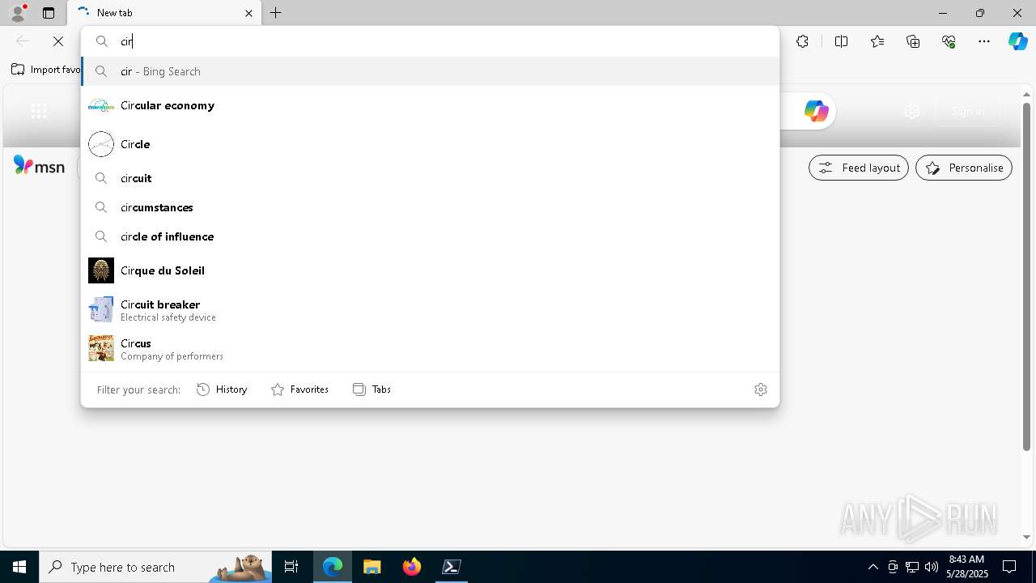Image resolution: width=1036 pixels, height=583 pixels.
Task: Open Settings and more ellipsis menu
Action: pos(984,41)
